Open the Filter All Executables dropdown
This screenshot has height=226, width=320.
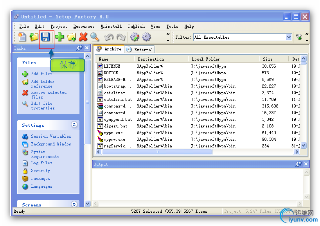coord(289,37)
